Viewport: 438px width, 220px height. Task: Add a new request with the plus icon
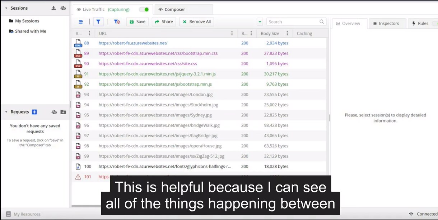click(x=34, y=112)
